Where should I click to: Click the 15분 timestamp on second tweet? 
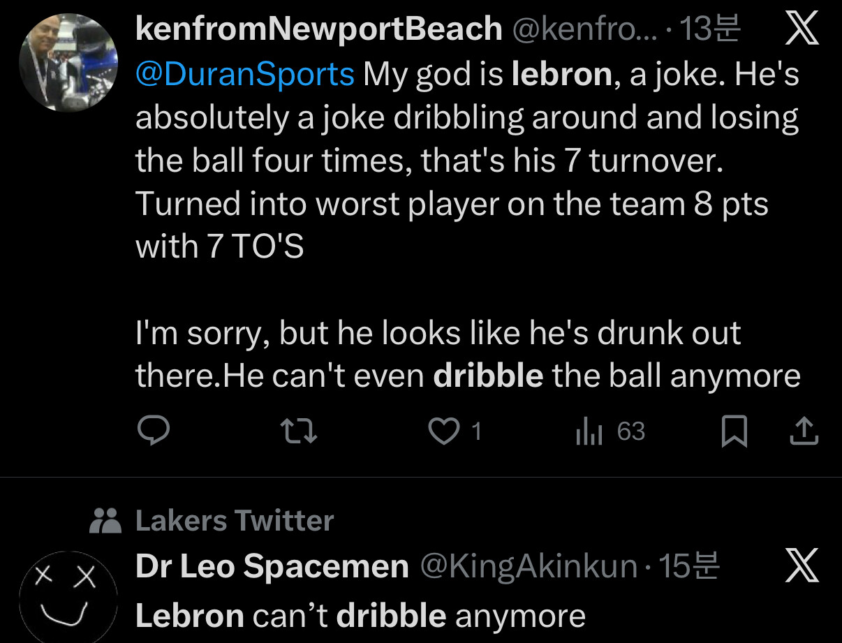[x=688, y=566]
